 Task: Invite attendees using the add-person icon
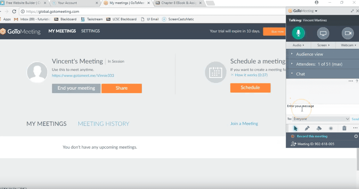[293, 144]
